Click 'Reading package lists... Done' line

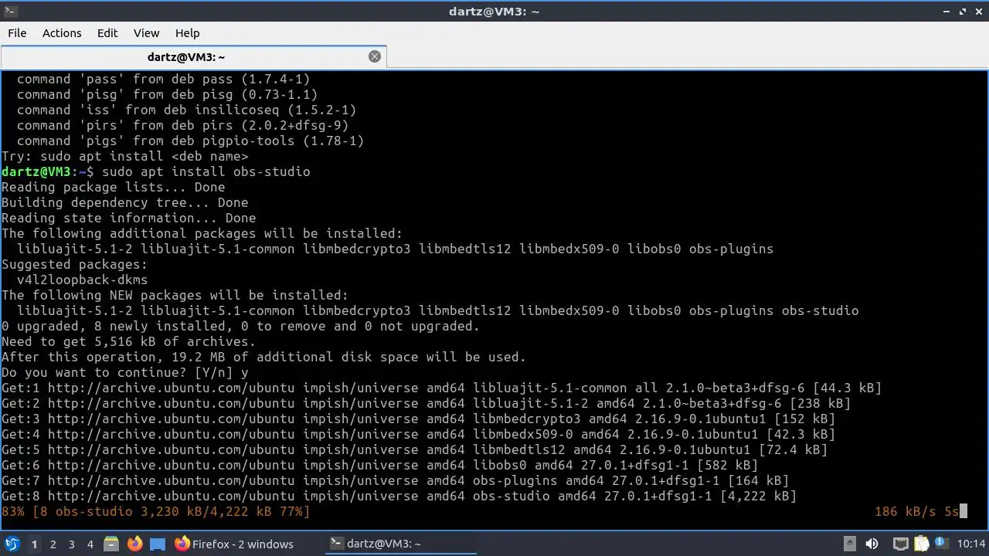coord(113,187)
